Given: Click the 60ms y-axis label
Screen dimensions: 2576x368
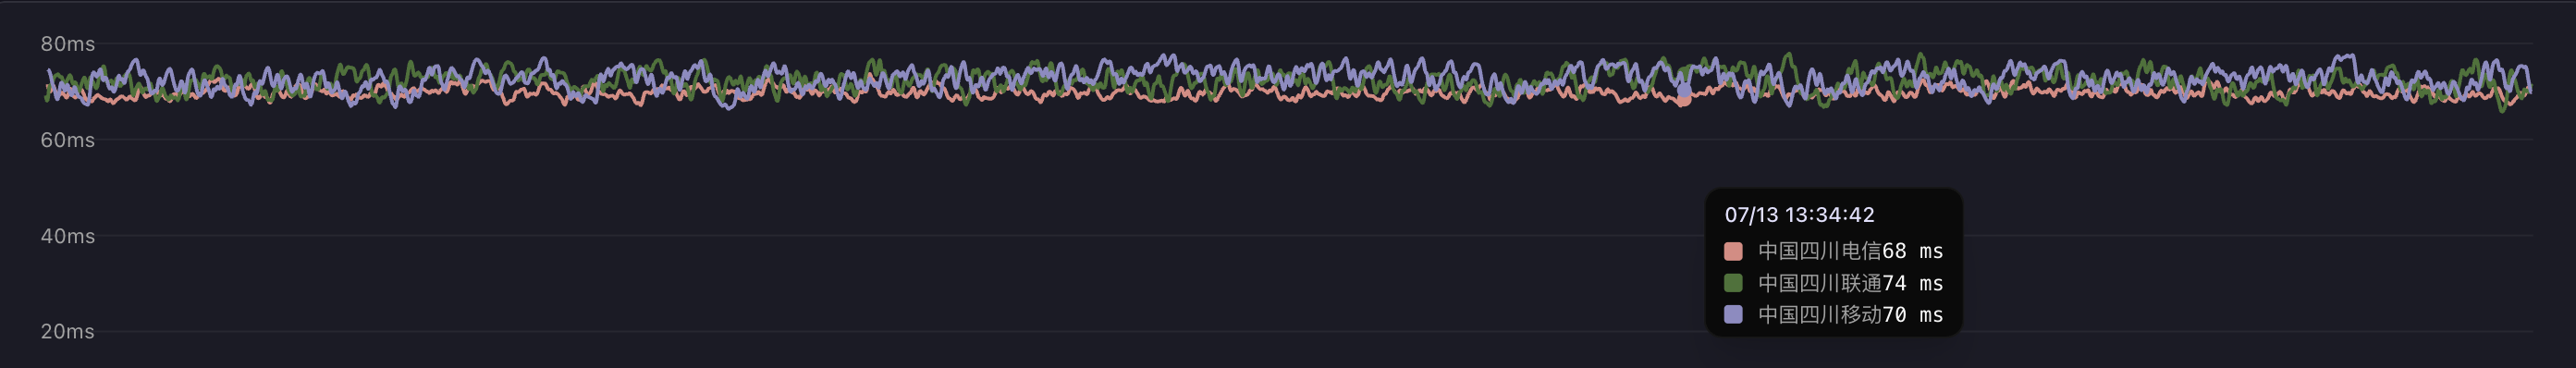Looking at the screenshot, I should pyautogui.click(x=67, y=140).
